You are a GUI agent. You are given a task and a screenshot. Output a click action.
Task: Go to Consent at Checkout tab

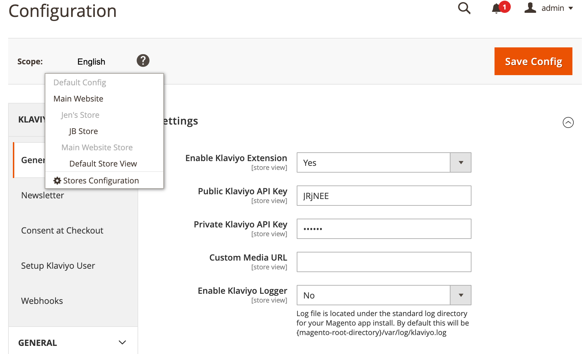[62, 231]
